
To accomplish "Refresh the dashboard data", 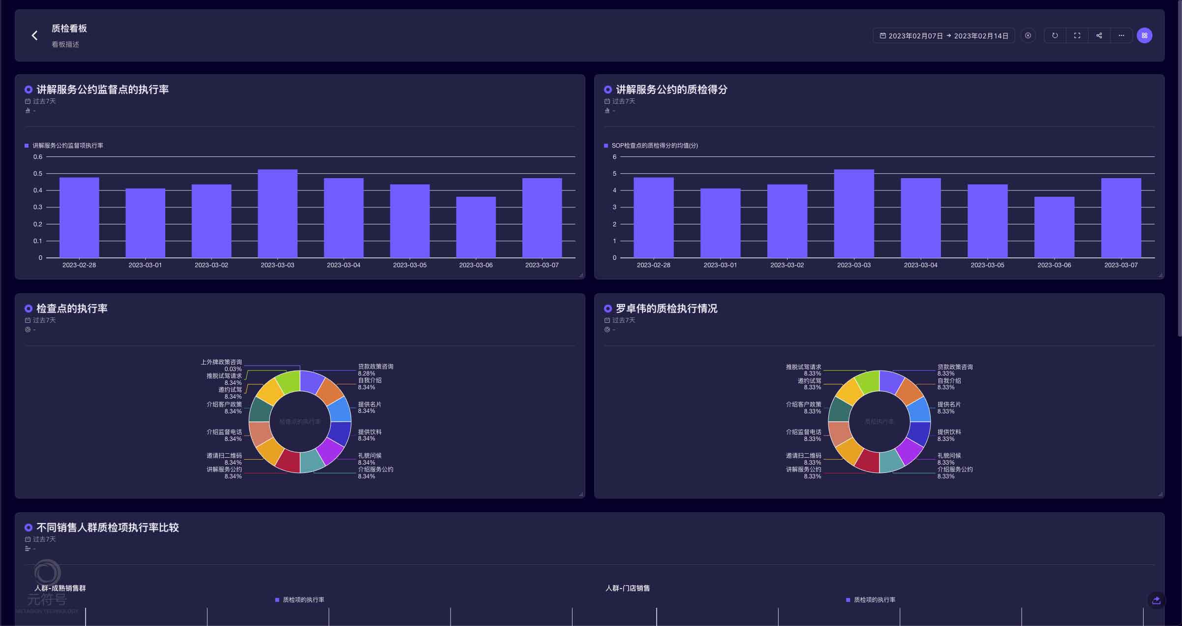I will tap(1055, 35).
